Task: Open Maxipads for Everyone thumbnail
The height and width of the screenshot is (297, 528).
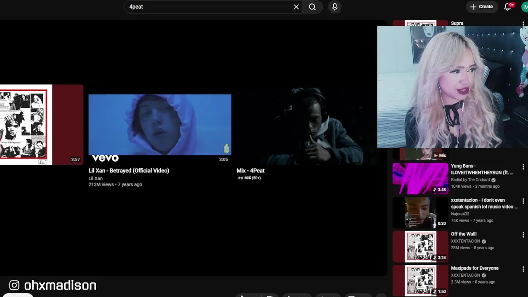Action: pyautogui.click(x=420, y=281)
